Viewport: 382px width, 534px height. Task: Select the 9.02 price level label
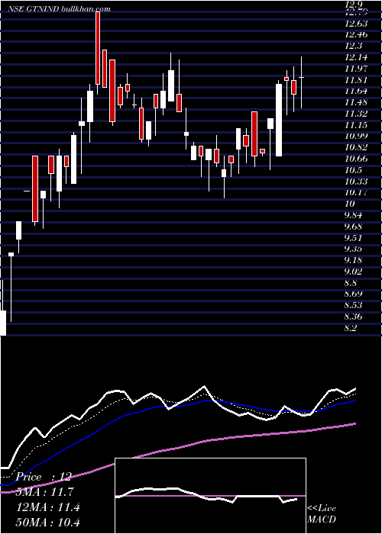pyautogui.click(x=353, y=272)
